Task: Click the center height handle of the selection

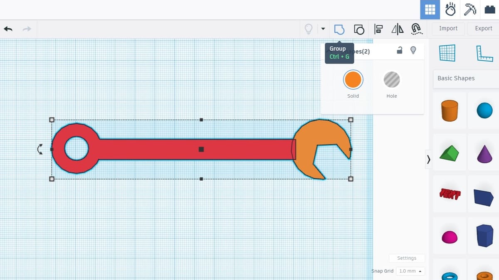Action: pyautogui.click(x=201, y=149)
